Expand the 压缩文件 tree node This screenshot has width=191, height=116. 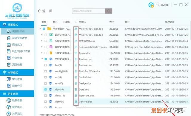click(42, 53)
